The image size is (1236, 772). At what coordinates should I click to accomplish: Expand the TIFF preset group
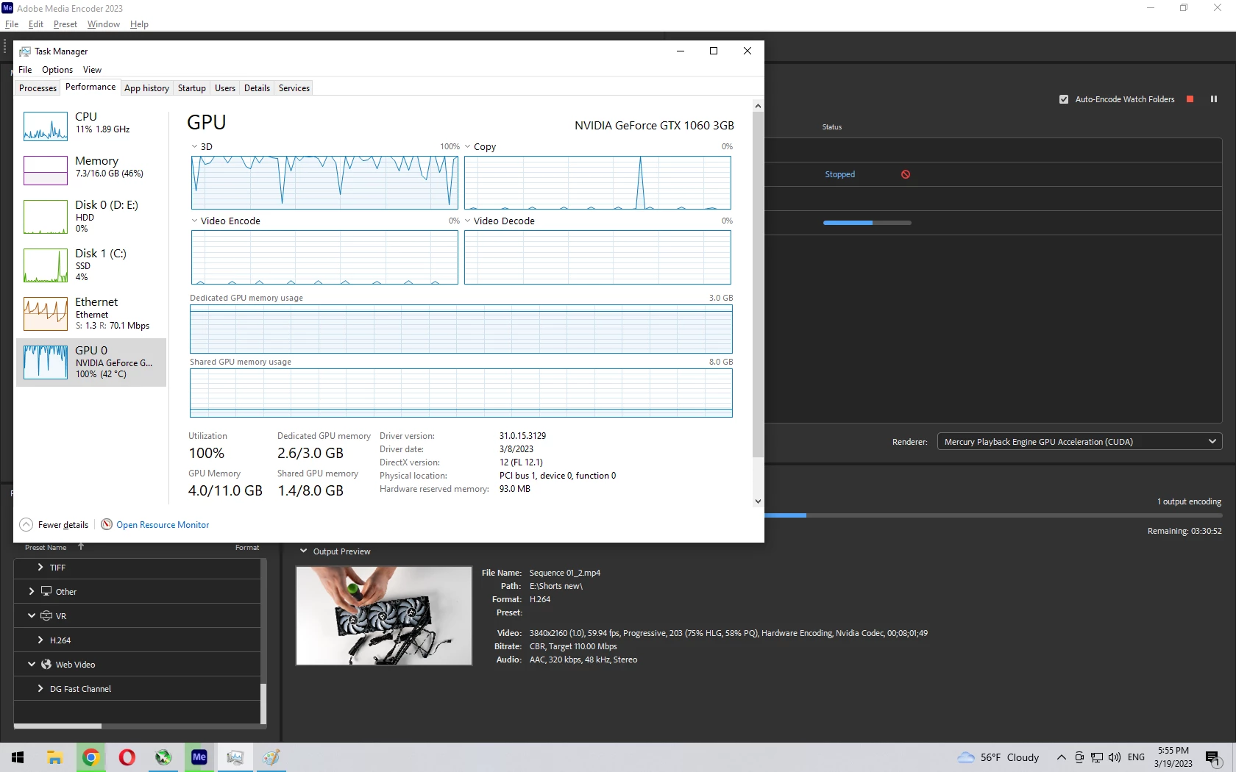coord(40,567)
